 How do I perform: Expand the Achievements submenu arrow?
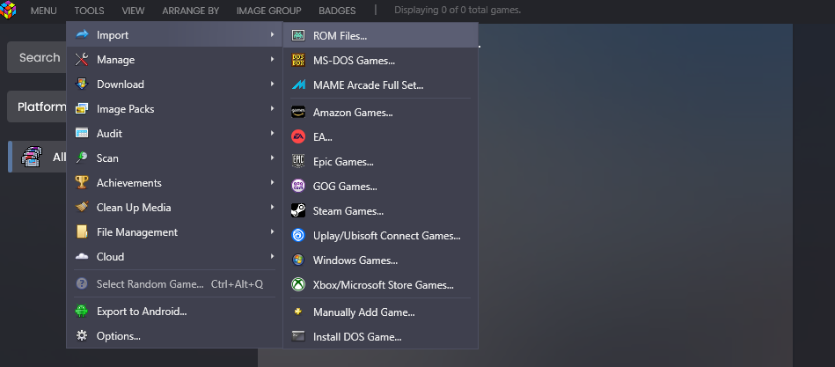272,182
